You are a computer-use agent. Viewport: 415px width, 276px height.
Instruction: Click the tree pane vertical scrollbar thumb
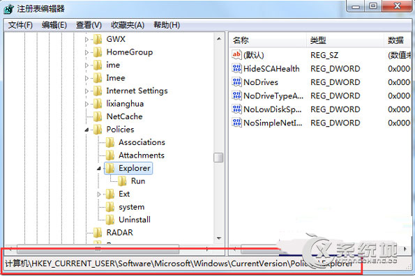click(218, 158)
